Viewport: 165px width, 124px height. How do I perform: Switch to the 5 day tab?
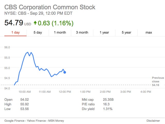tap(38, 33)
